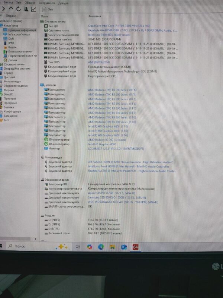This screenshot has width=223, height=298.
Task: Switch to the Обране tab
Action: click(11, 16)
